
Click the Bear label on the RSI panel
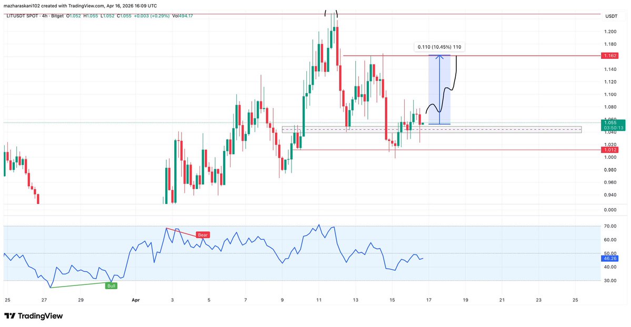click(203, 234)
